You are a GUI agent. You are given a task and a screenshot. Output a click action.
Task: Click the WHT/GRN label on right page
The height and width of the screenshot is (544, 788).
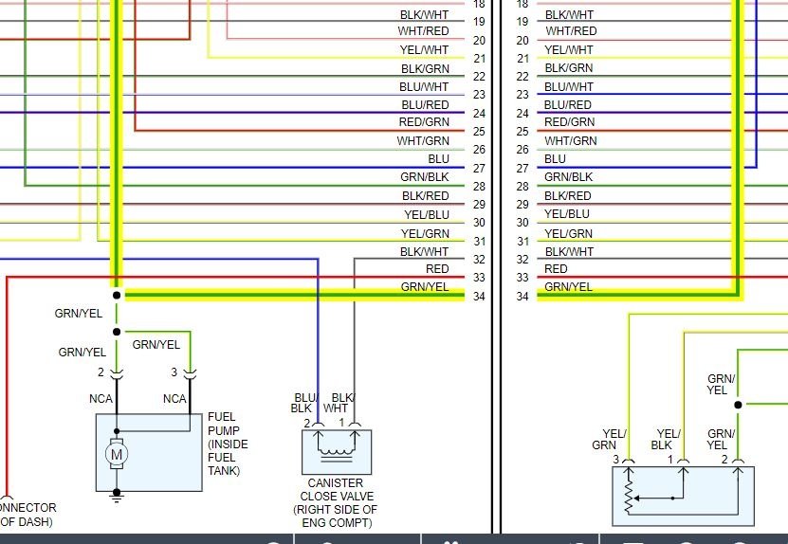point(570,141)
